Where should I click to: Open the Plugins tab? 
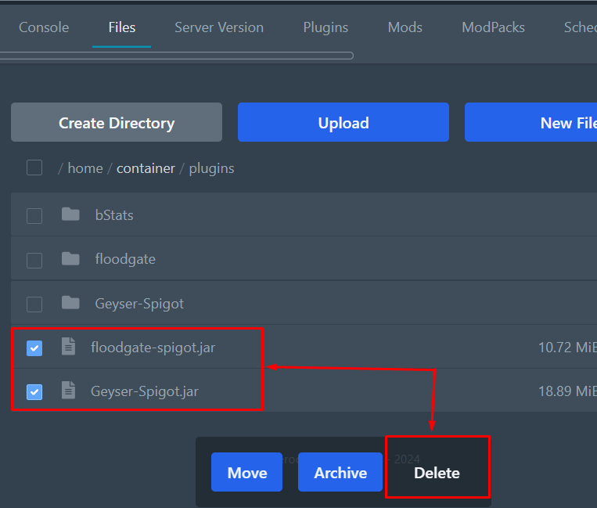325,27
